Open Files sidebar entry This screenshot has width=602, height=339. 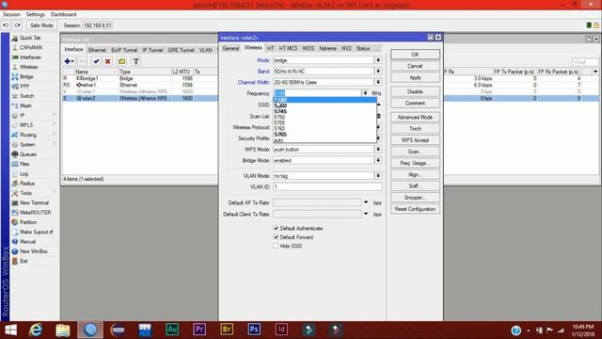coord(24,164)
